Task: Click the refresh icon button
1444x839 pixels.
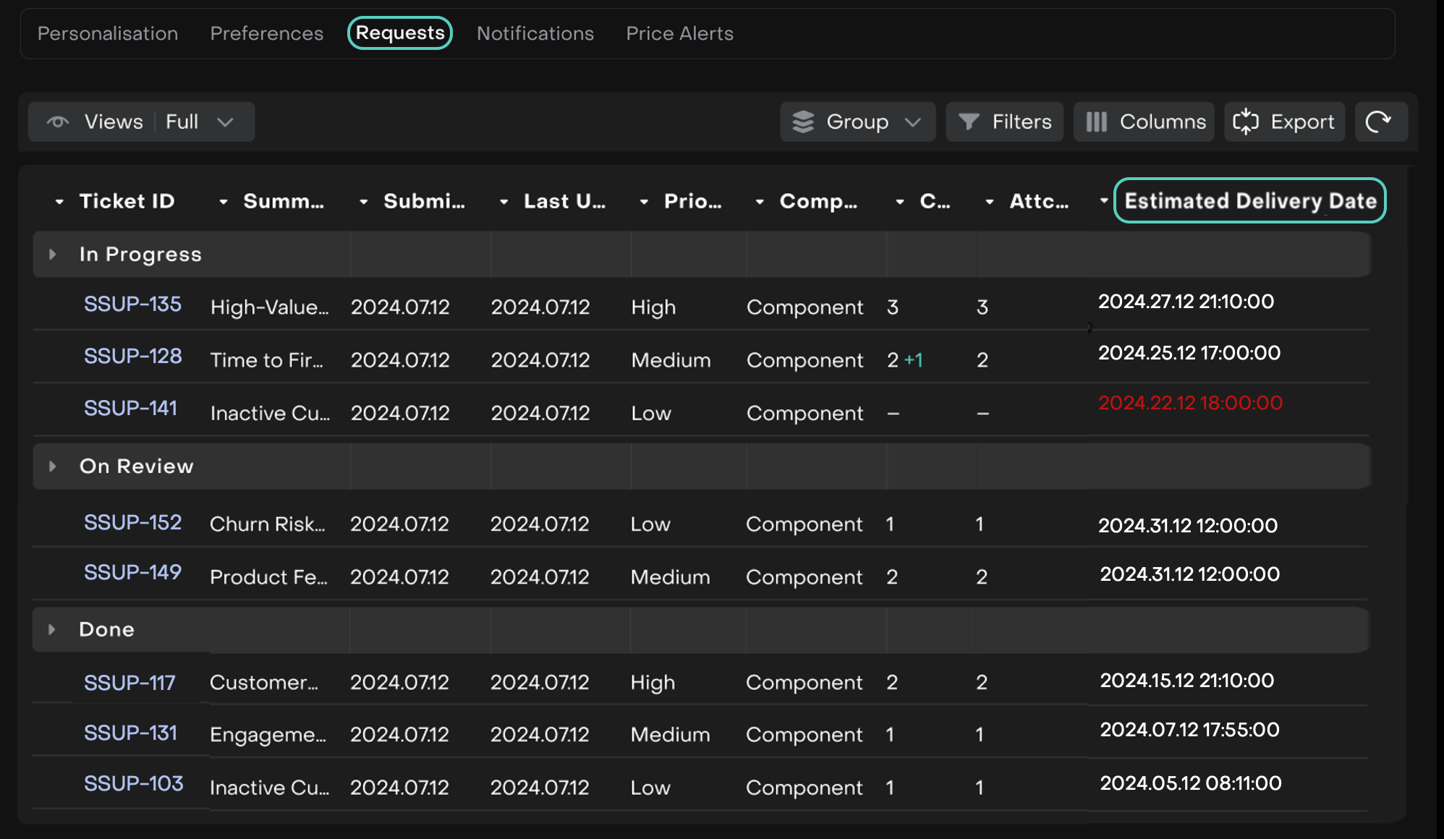Action: tap(1379, 122)
